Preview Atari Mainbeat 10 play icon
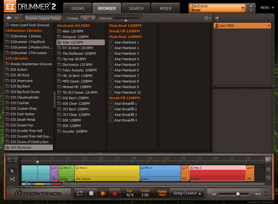Screen dimensions: 278x204 pyautogui.click(x=111, y=92)
